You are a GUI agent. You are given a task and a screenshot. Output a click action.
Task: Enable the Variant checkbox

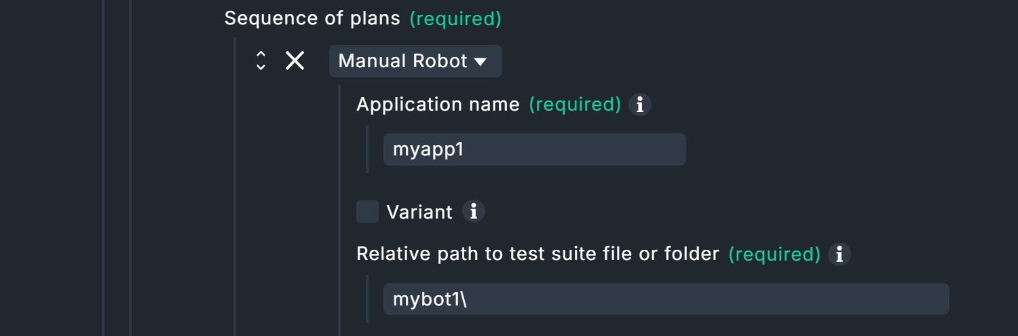coord(368,212)
